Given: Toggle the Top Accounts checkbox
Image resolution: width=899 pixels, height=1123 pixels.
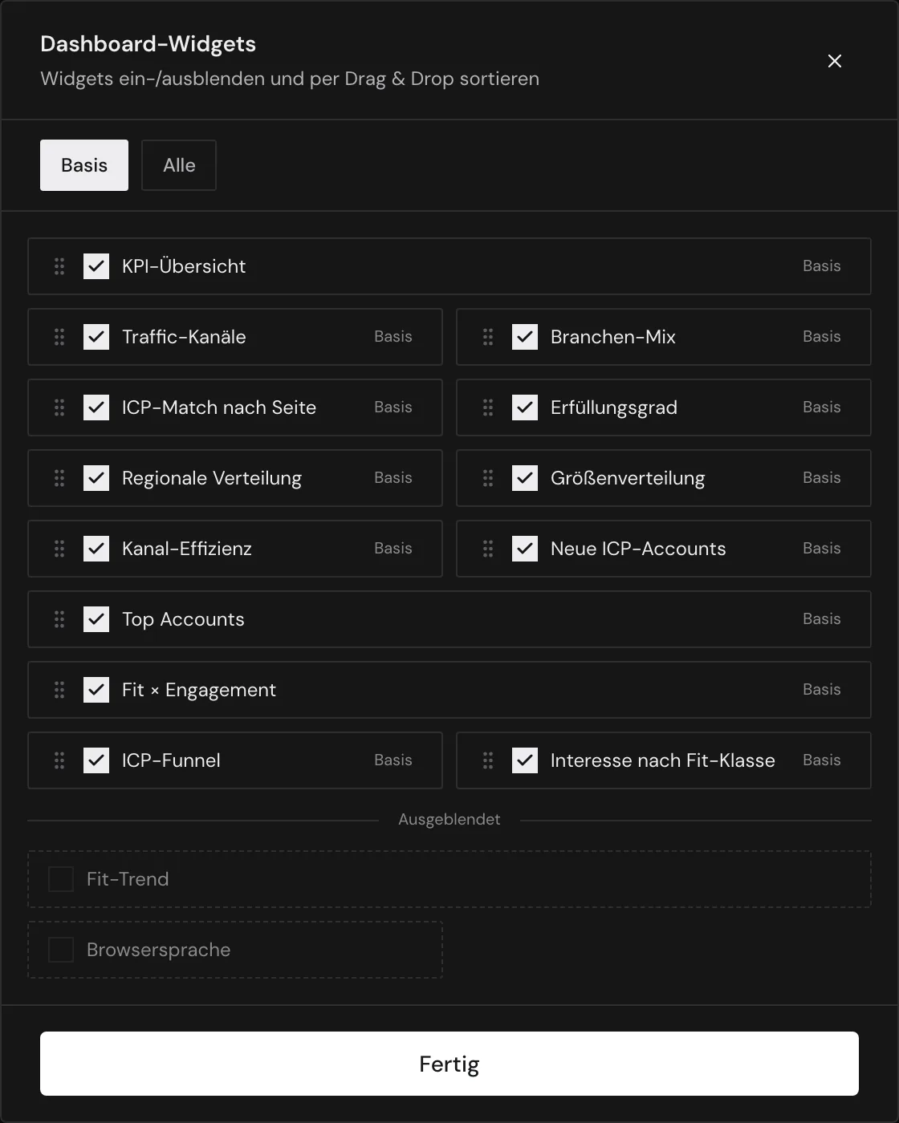Looking at the screenshot, I should 96,619.
